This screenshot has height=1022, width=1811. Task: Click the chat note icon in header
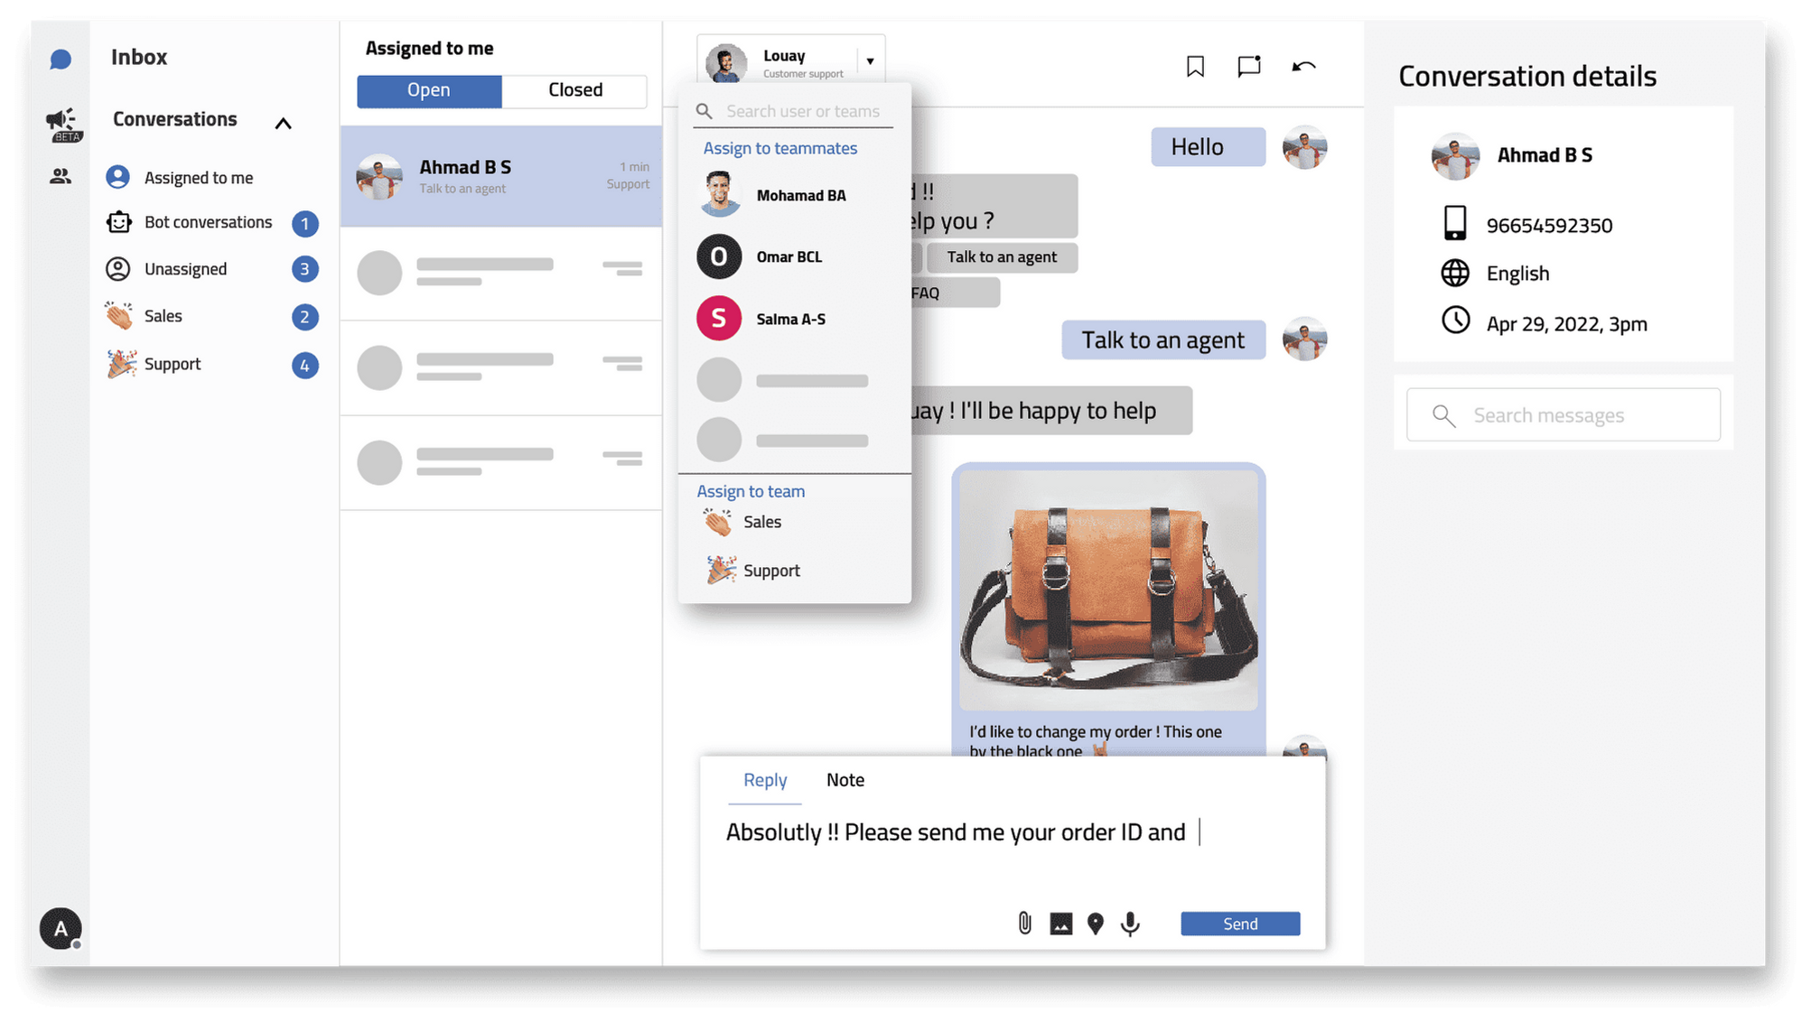[x=1248, y=66]
